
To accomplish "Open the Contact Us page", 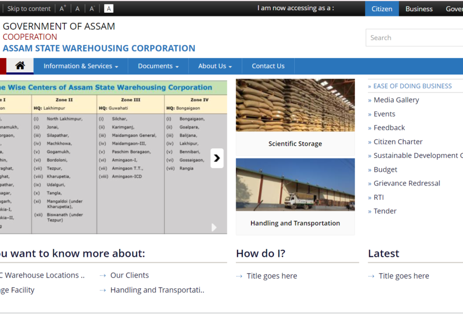I will point(268,66).
